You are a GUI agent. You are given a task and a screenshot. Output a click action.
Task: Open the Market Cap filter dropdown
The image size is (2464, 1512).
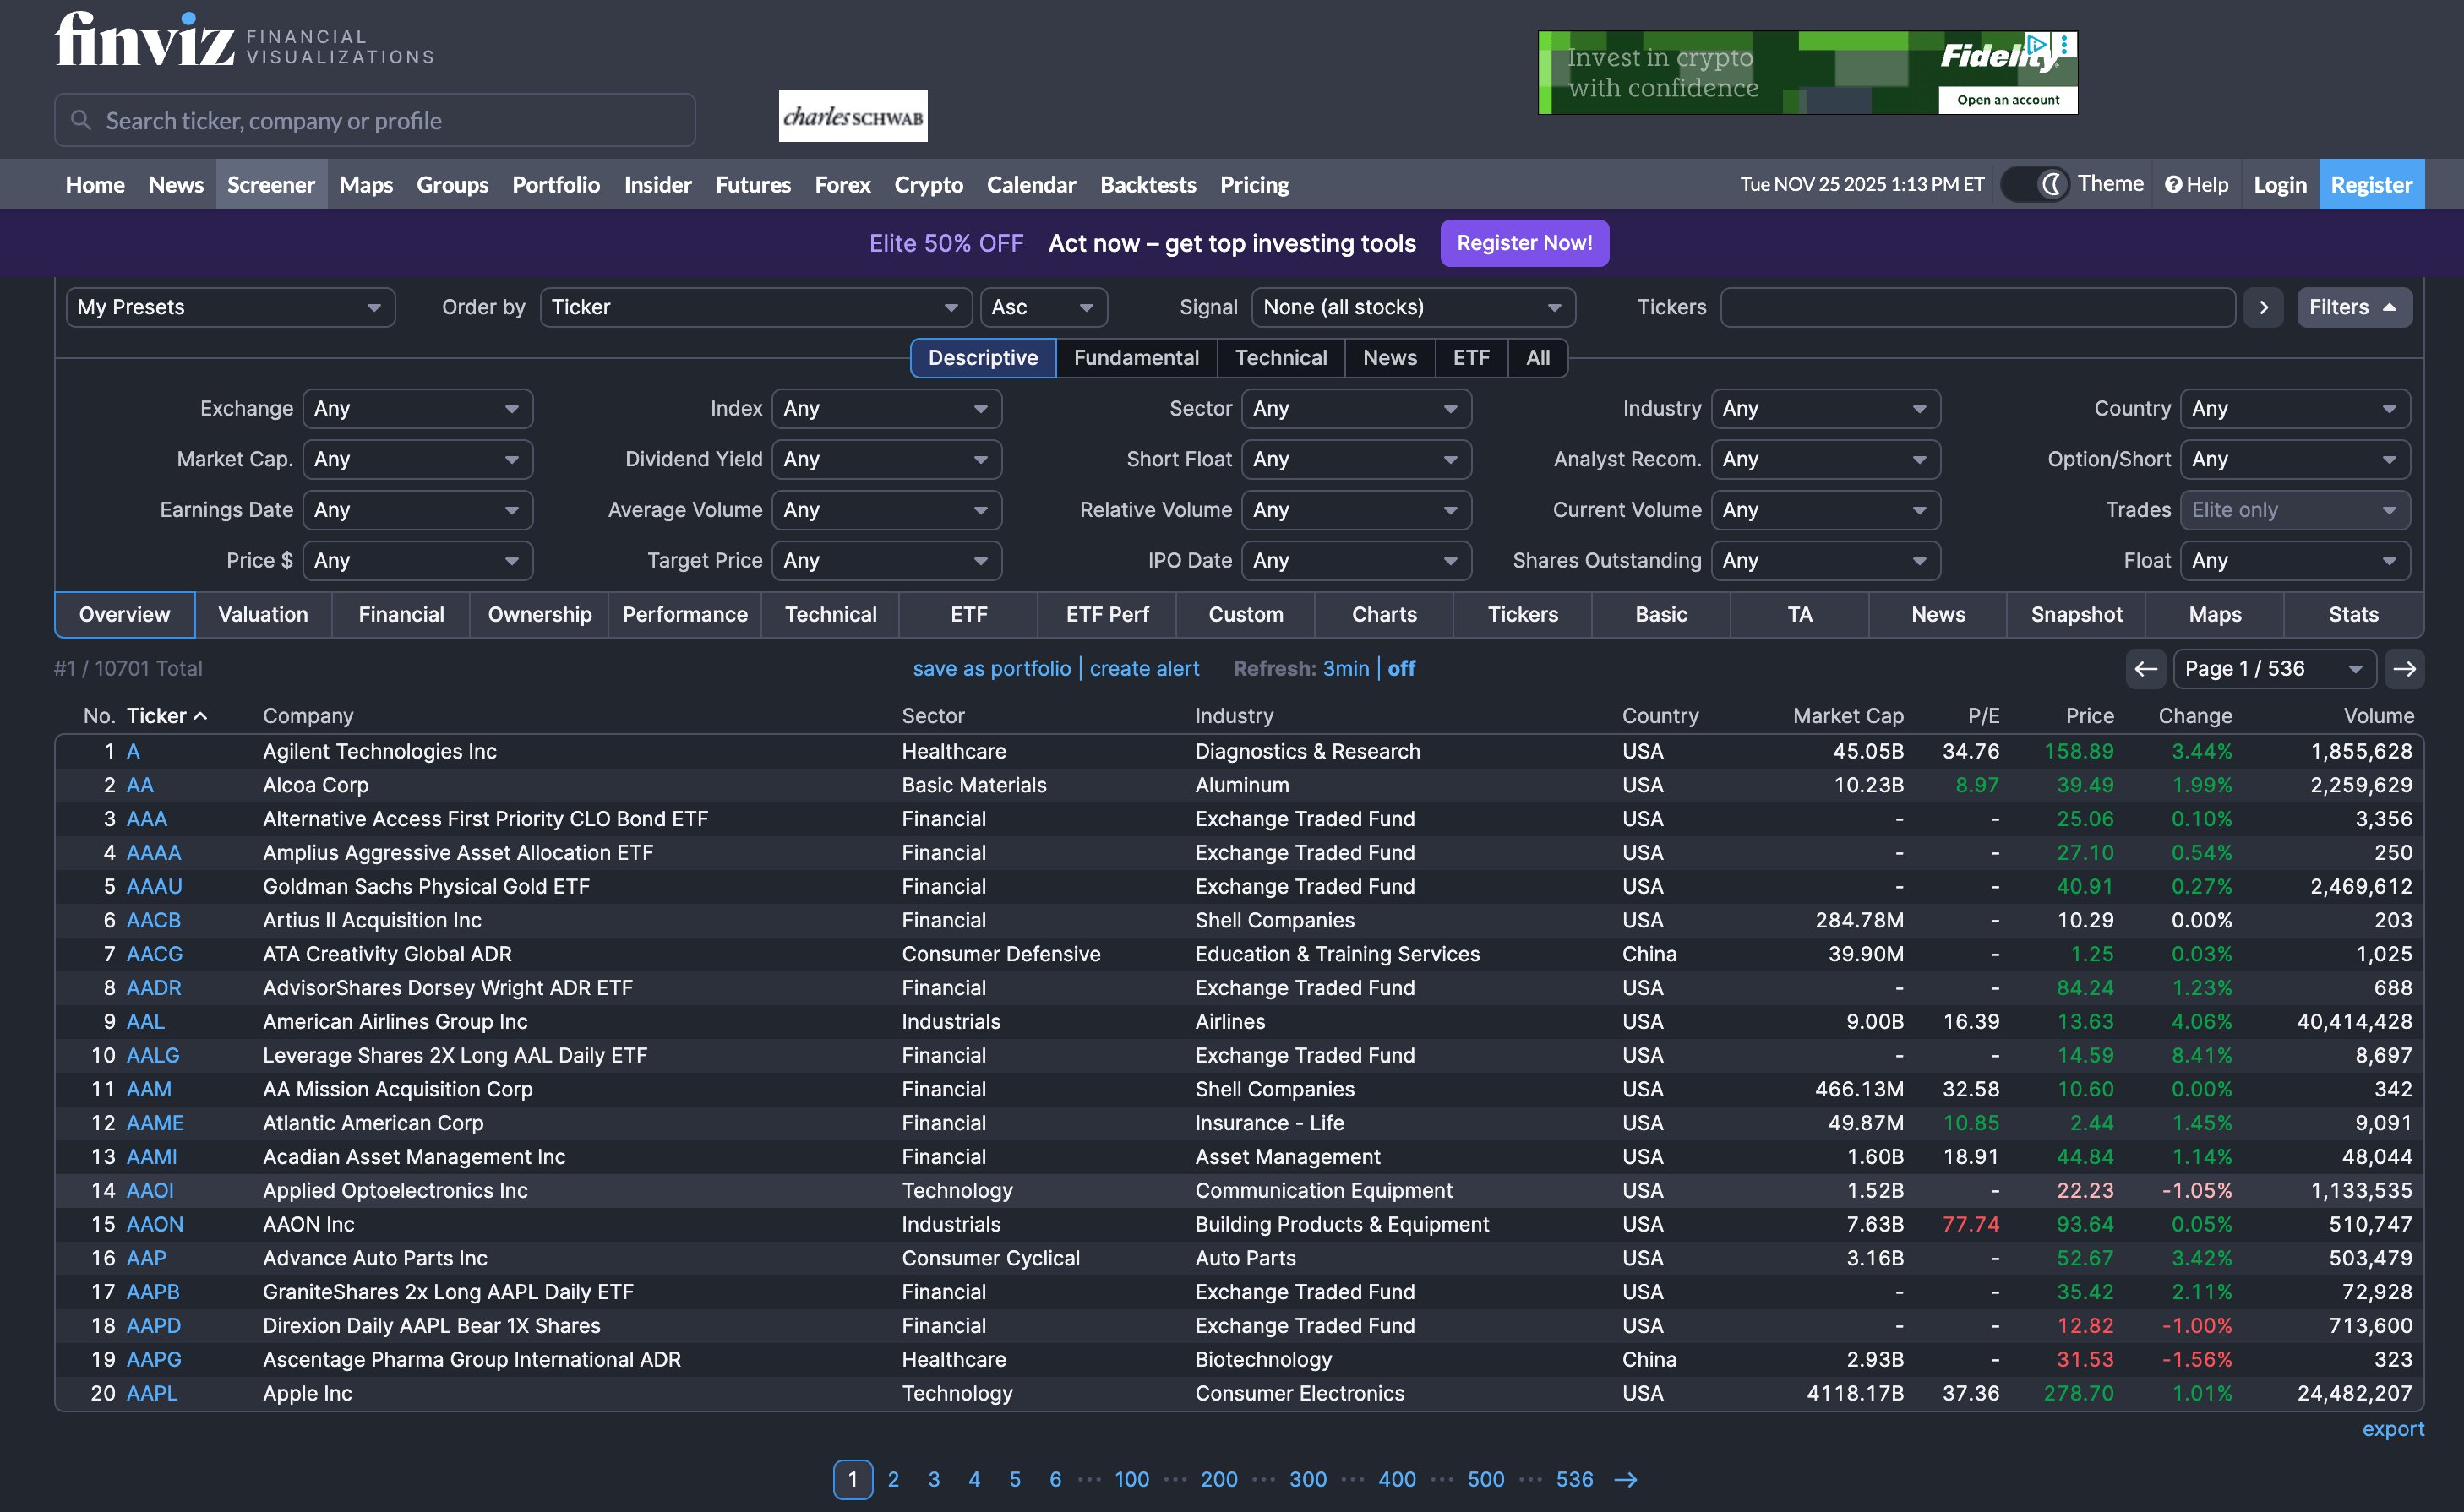coord(417,459)
